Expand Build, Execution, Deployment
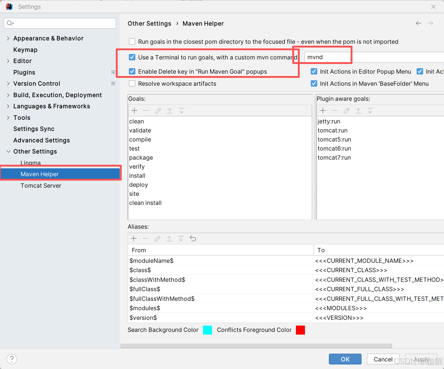The height and width of the screenshot is (369, 444). coord(8,95)
